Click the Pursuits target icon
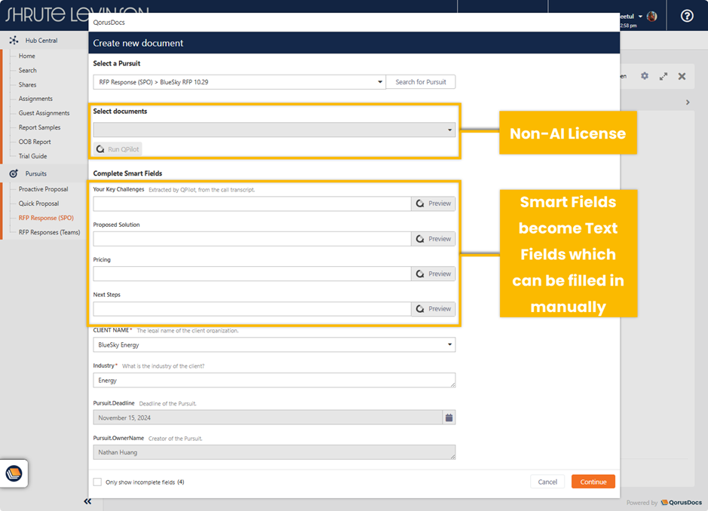 14,173
